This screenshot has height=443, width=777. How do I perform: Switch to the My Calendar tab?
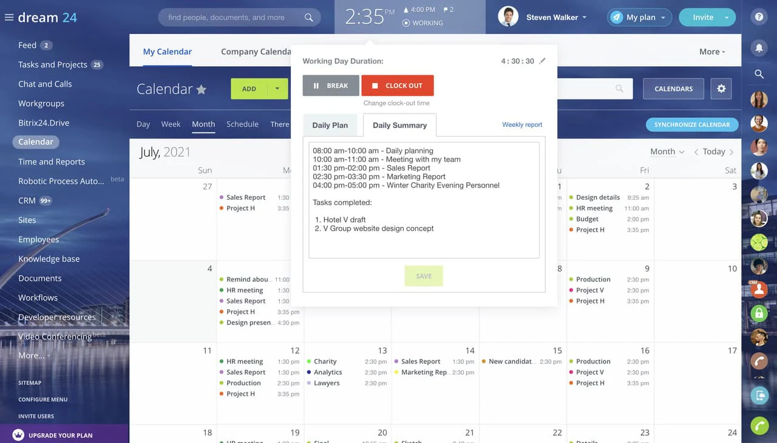tap(168, 52)
